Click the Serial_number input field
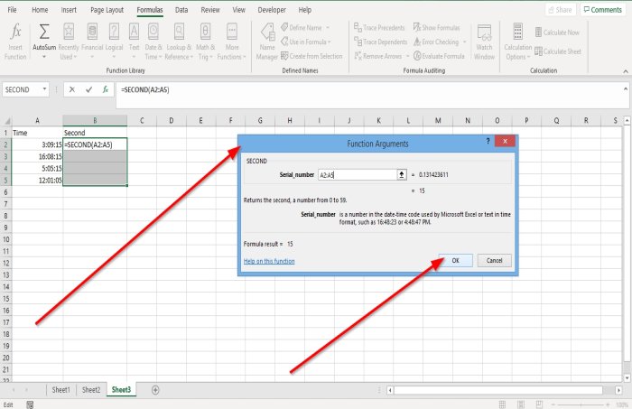 (x=358, y=174)
